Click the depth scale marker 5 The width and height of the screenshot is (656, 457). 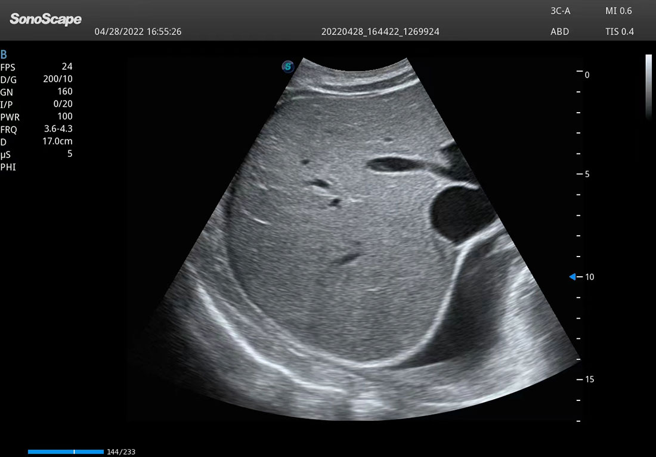pos(587,174)
